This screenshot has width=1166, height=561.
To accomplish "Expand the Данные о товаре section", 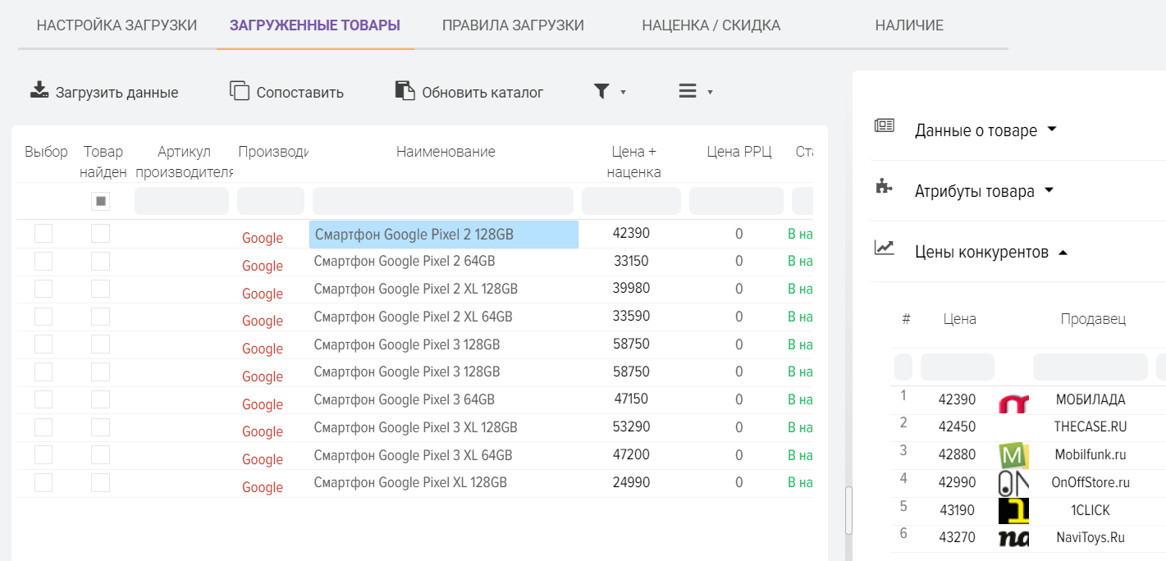I will tap(985, 130).
